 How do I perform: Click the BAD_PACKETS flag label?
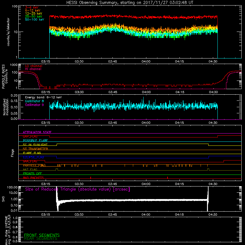33,178
